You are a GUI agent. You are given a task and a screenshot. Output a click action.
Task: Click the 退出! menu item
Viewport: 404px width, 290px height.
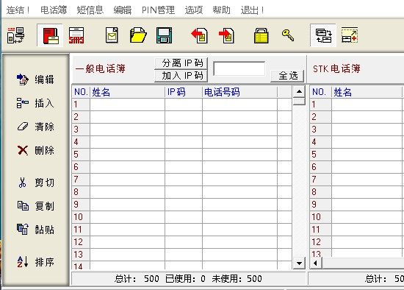pyautogui.click(x=252, y=10)
